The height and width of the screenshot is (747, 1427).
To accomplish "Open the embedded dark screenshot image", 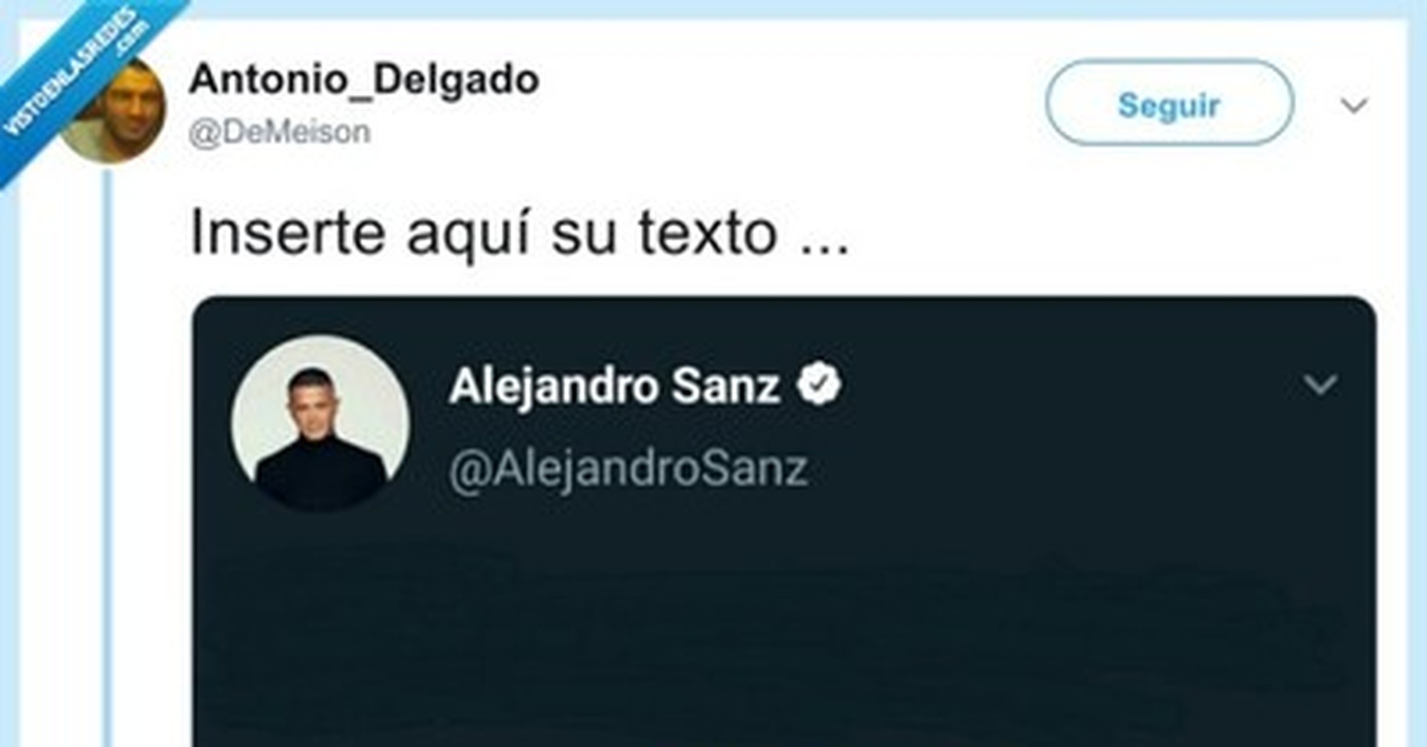I will tap(784, 521).
